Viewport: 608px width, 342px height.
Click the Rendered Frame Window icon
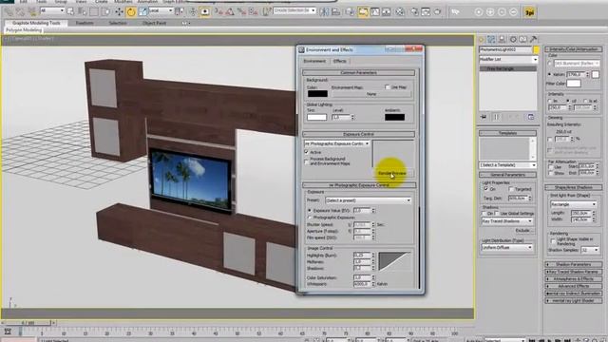[426, 12]
